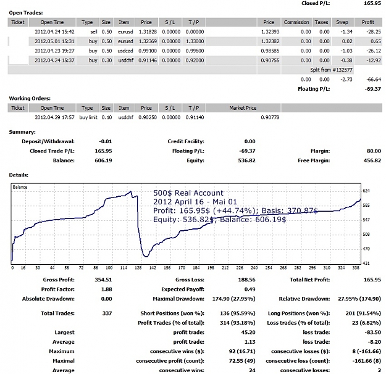Select Short Positions value 136 (95.59%)
386x374 pixels.
(238, 314)
